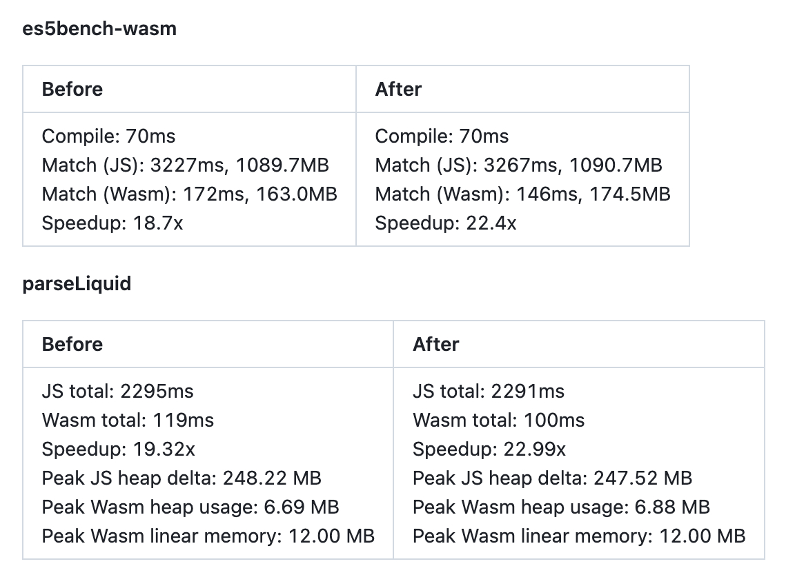Viewport: 795px width, 586px height.
Task: Click 'Match (JS): 3267ms, 1090.7MB' text
Action: [x=518, y=165]
